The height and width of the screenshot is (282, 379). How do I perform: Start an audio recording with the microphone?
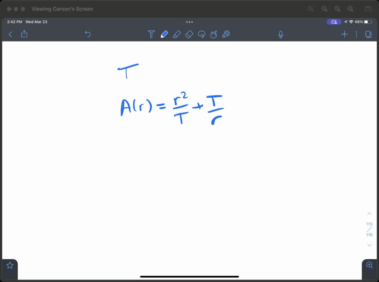(x=281, y=34)
